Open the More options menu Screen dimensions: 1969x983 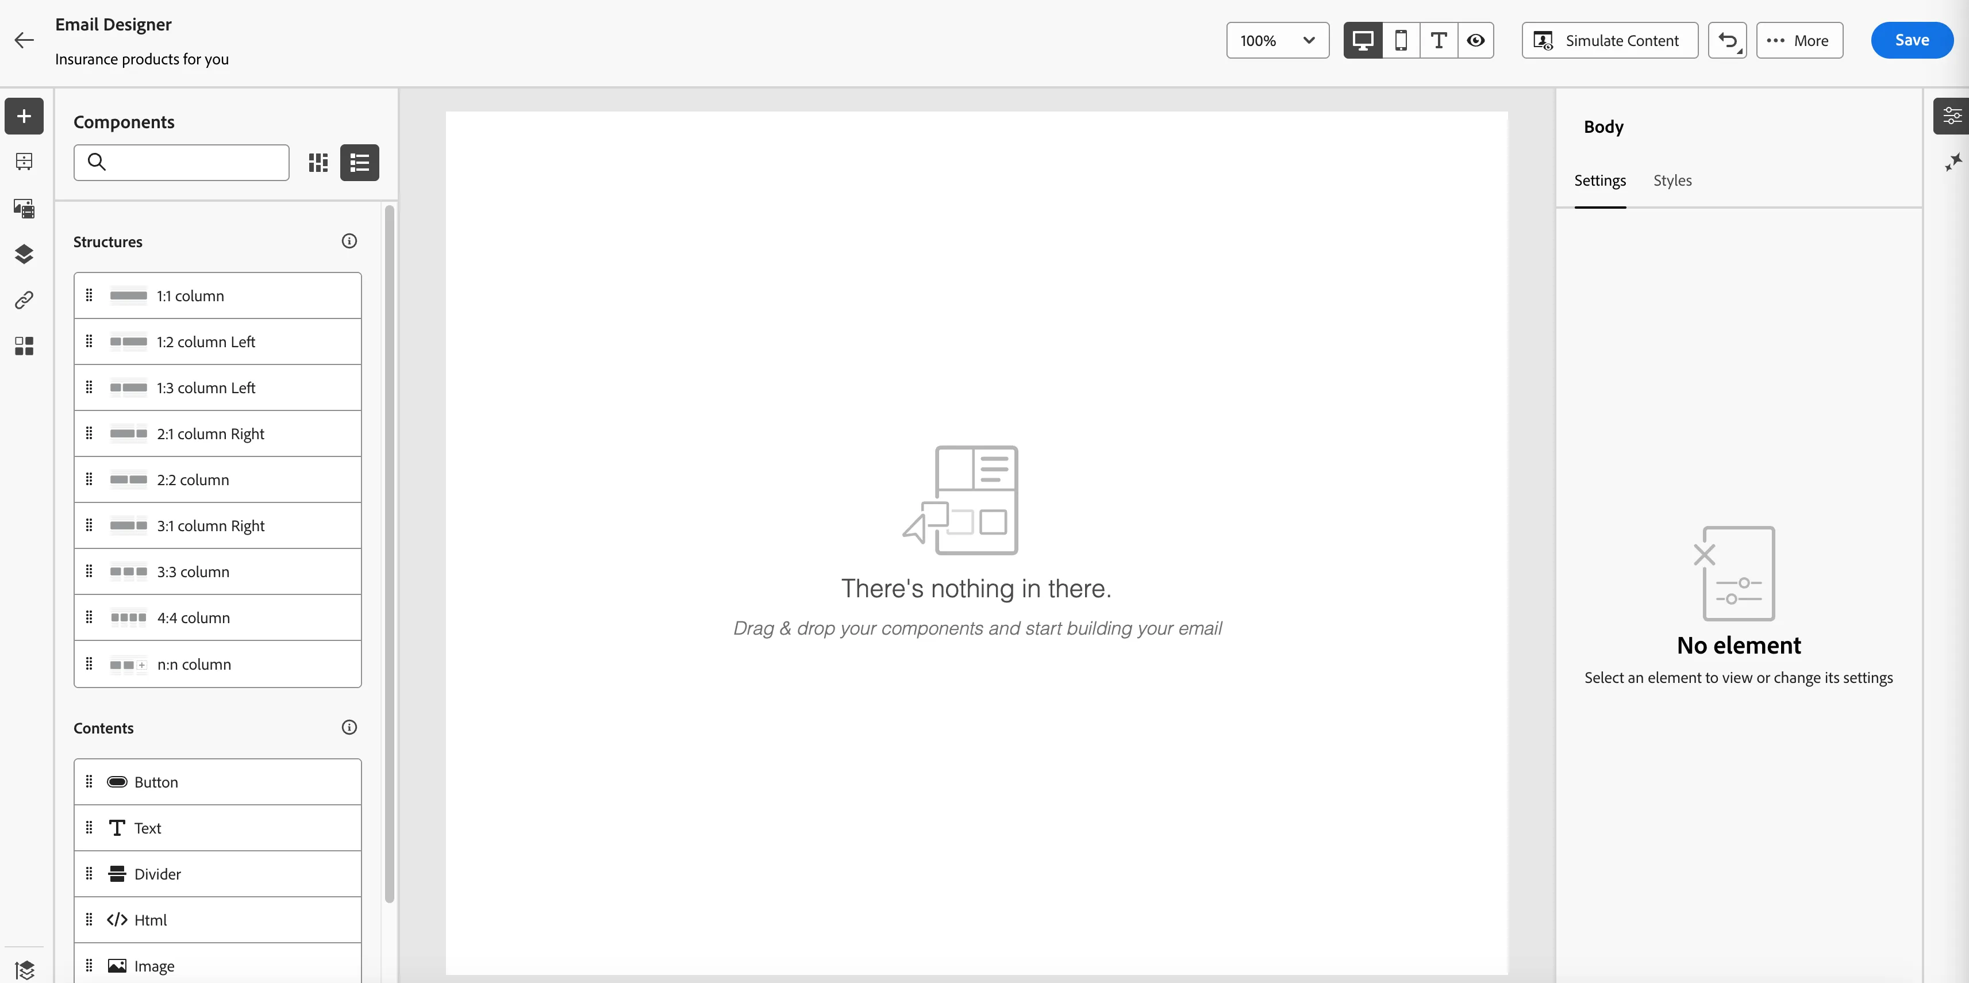click(x=1799, y=40)
